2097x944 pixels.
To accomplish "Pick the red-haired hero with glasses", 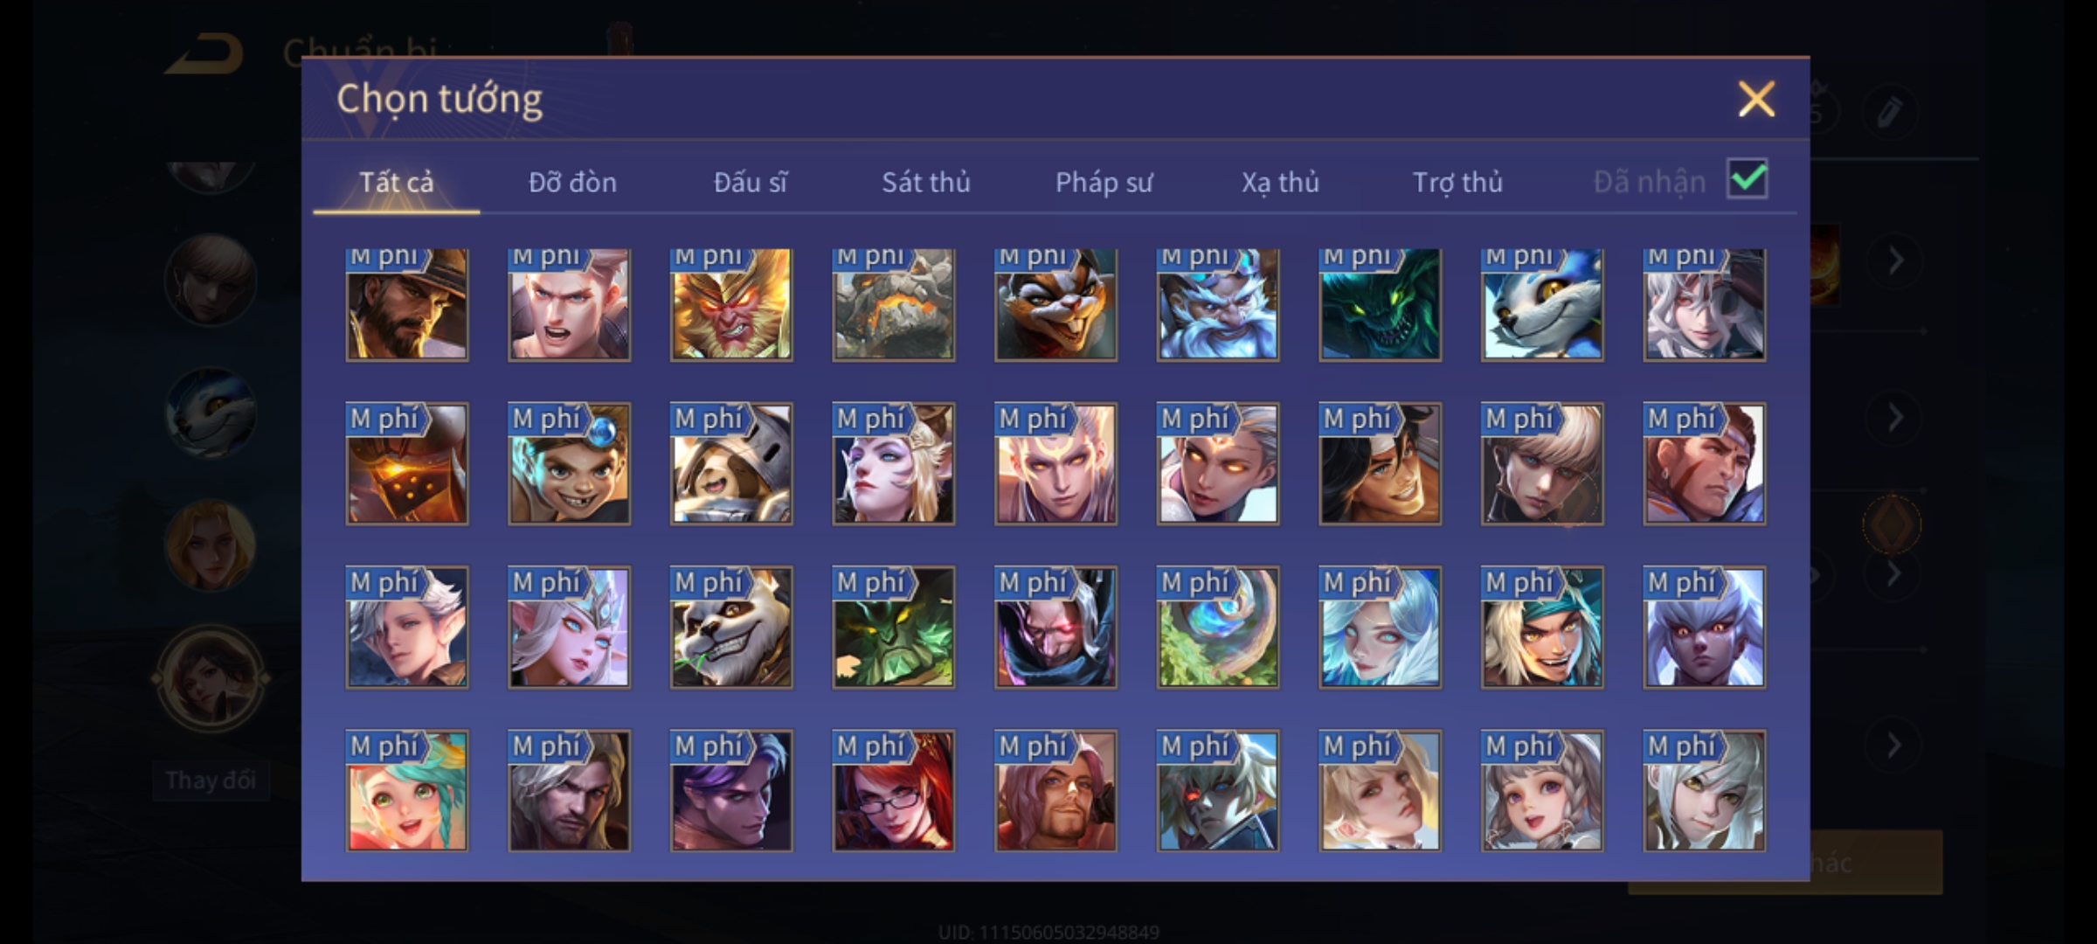I will [x=893, y=790].
